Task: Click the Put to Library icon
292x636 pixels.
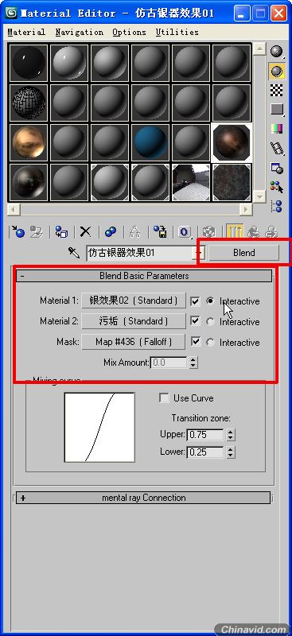Action: [x=160, y=232]
